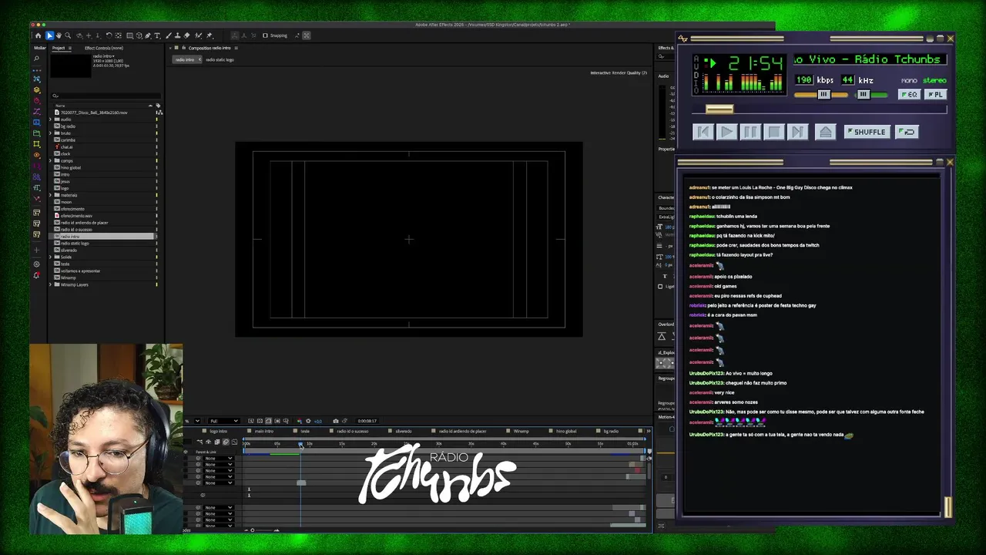Screen dimensions: 986x555
Task: Click the search icon in the left plugin sidebar
Action: [36, 59]
